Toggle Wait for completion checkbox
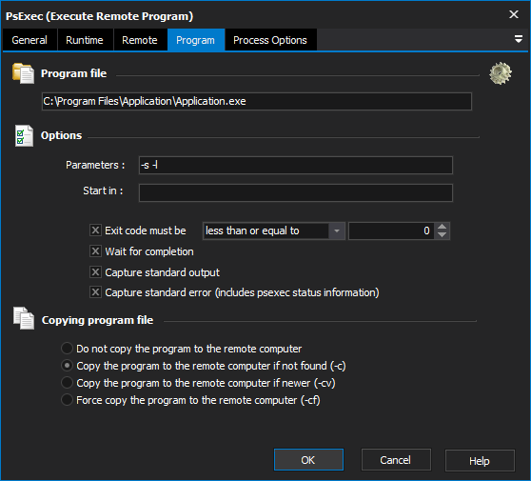This screenshot has width=531, height=481. [95, 251]
